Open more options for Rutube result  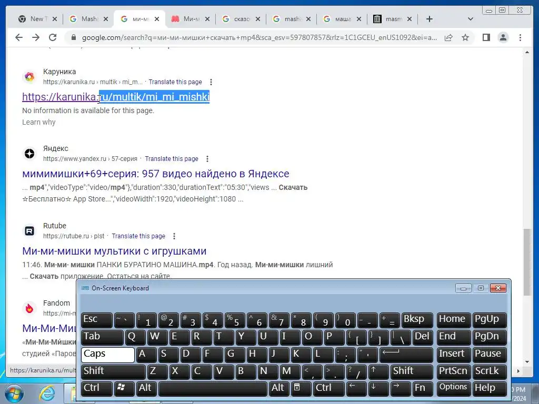(x=174, y=236)
